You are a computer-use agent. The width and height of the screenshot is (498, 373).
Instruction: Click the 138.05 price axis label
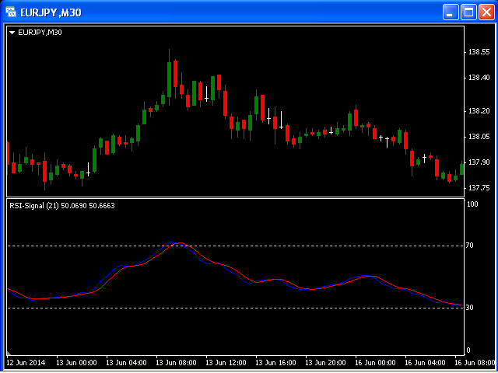(479, 137)
